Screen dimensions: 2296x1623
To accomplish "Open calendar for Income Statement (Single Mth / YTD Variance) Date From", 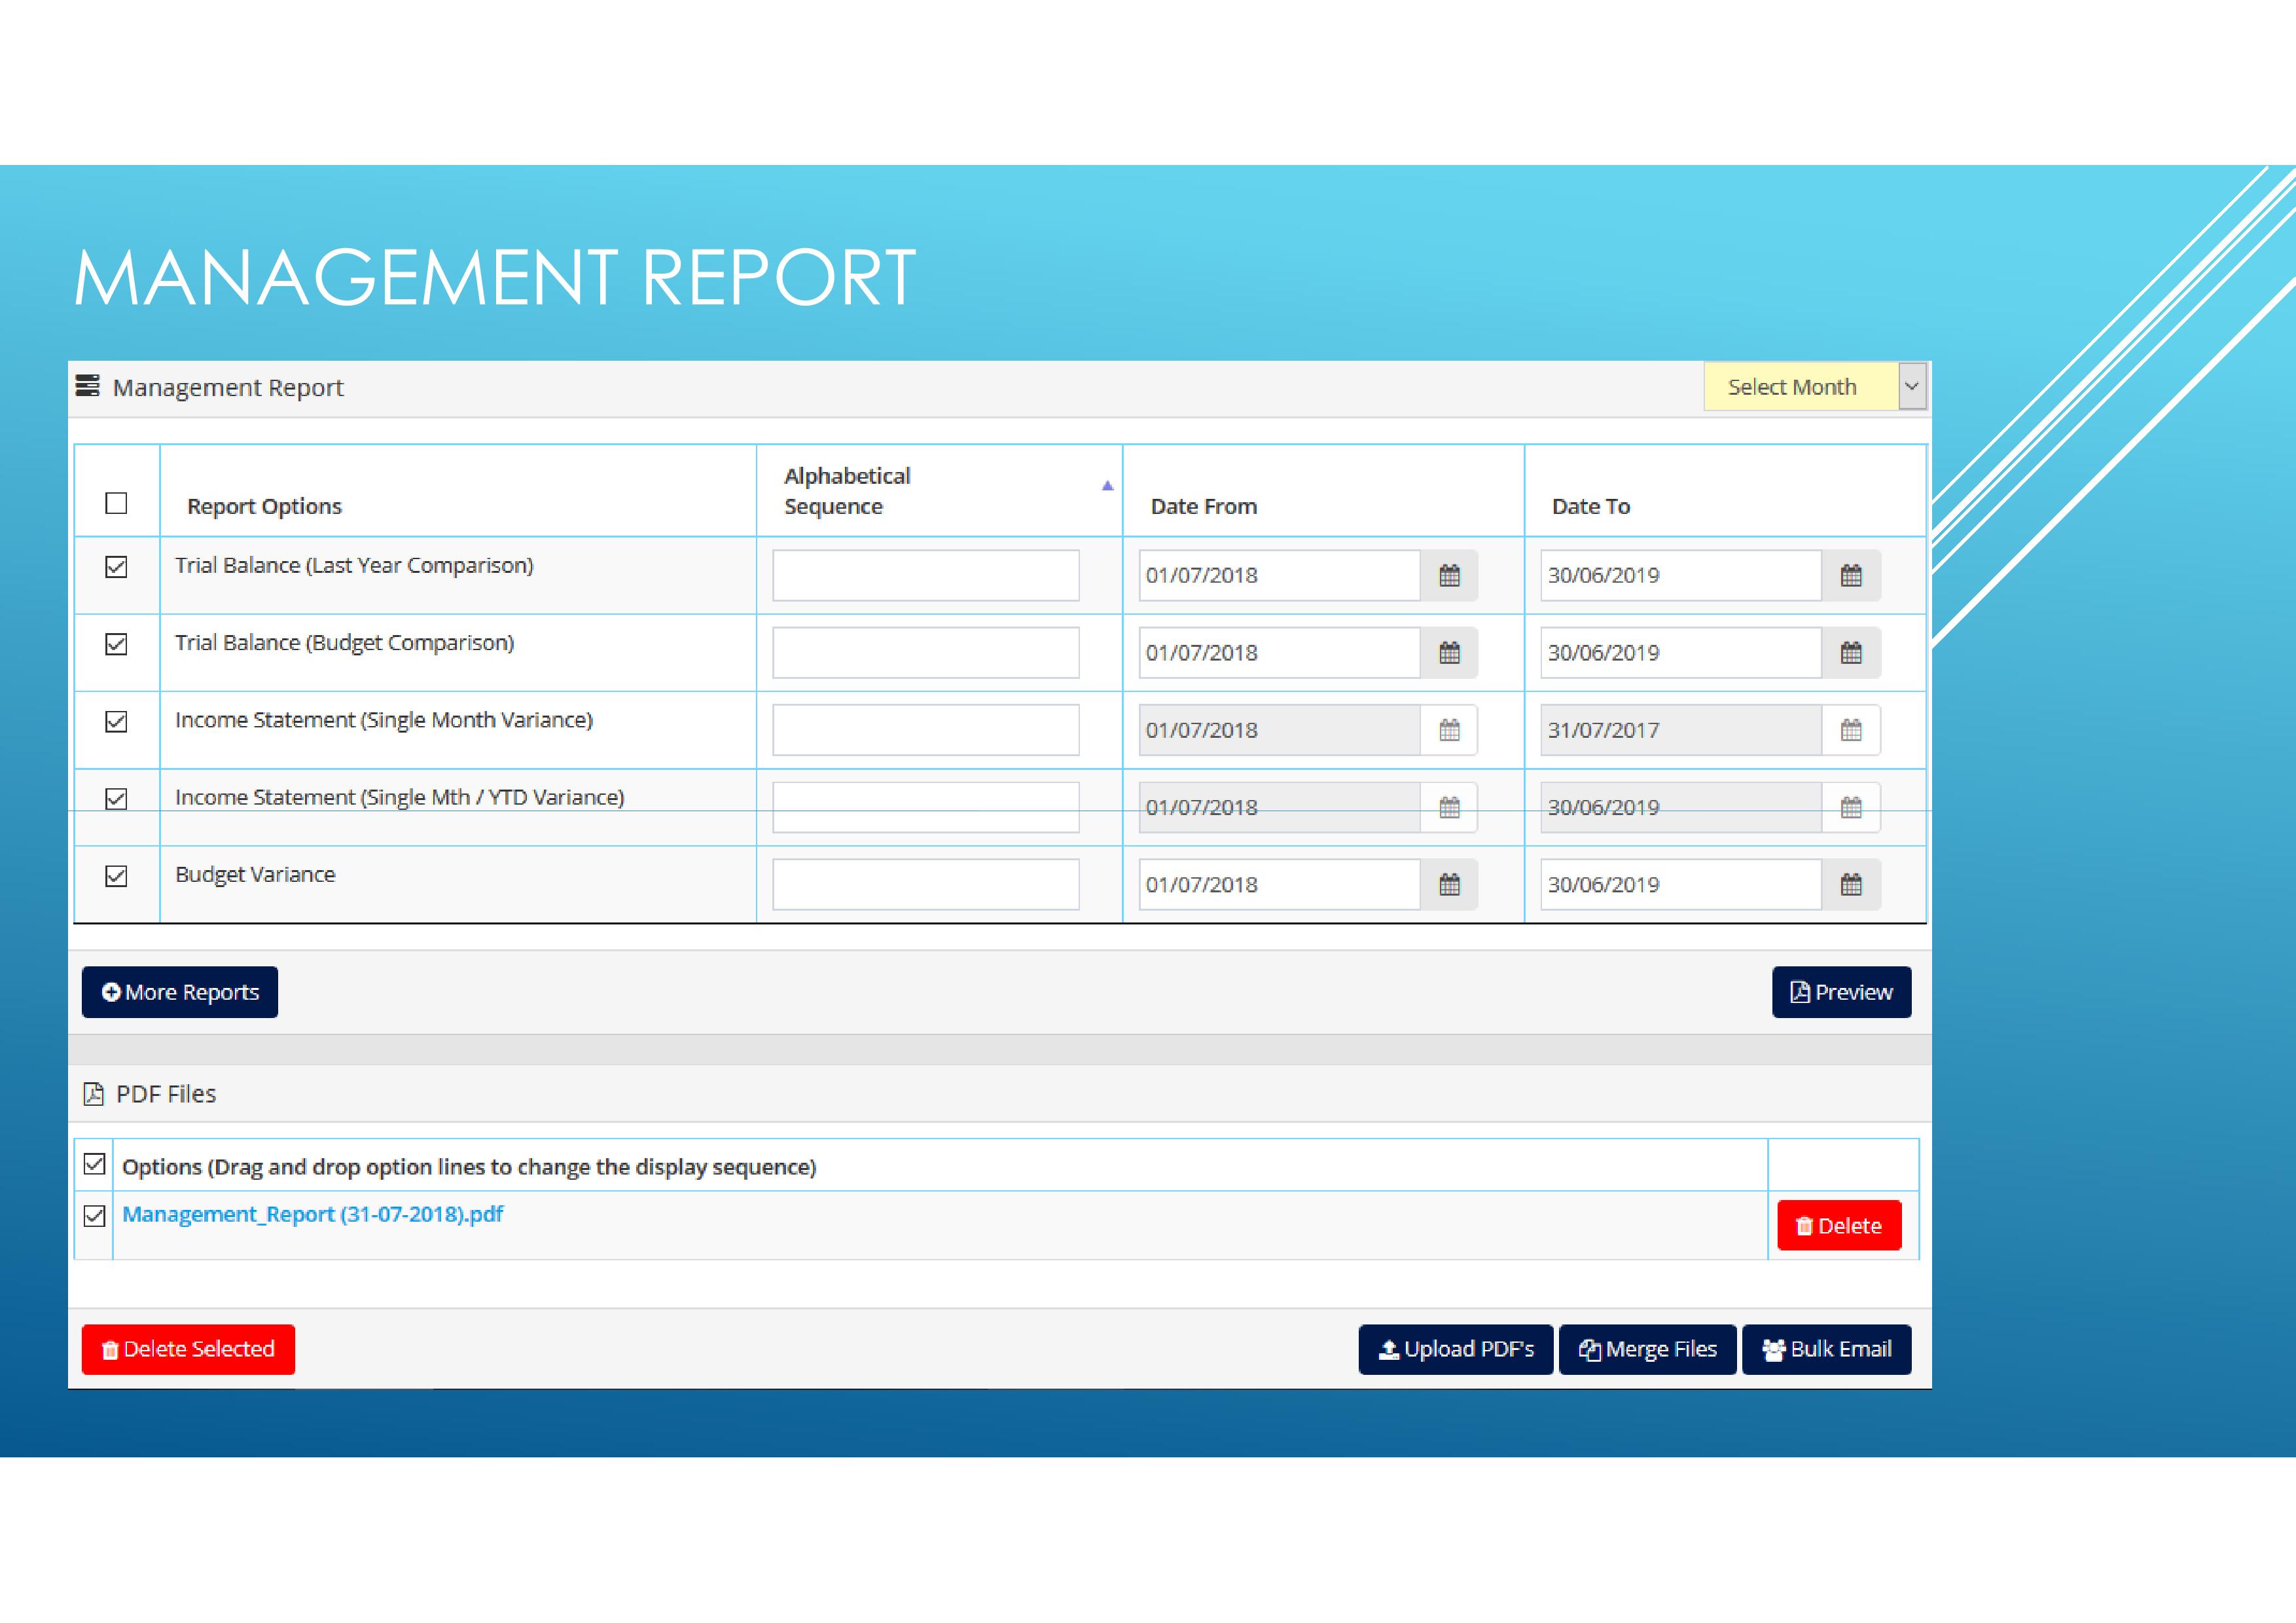I will (x=1449, y=807).
